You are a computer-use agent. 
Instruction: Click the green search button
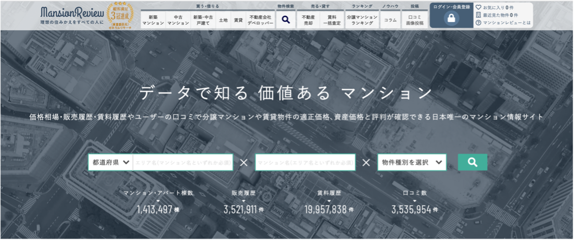click(473, 162)
